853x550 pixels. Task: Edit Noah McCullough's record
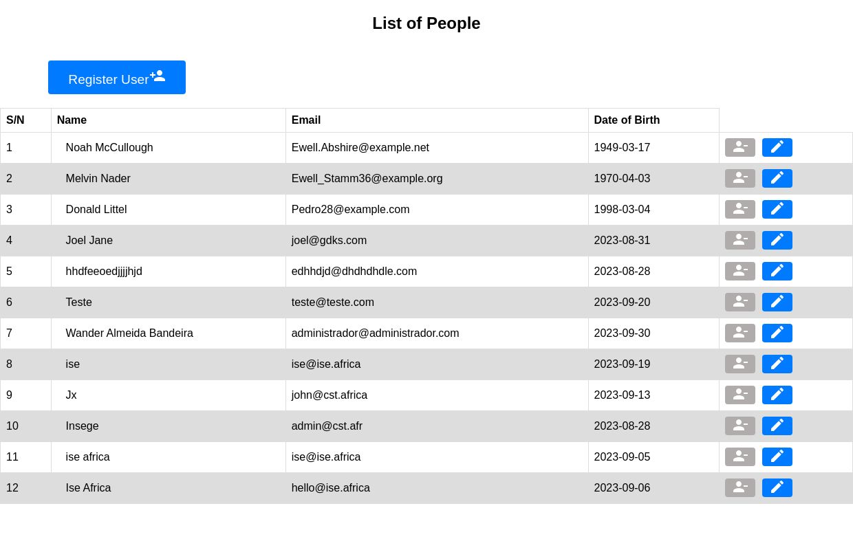[x=777, y=148]
